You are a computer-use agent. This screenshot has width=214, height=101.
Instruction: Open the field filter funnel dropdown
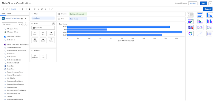20,24
